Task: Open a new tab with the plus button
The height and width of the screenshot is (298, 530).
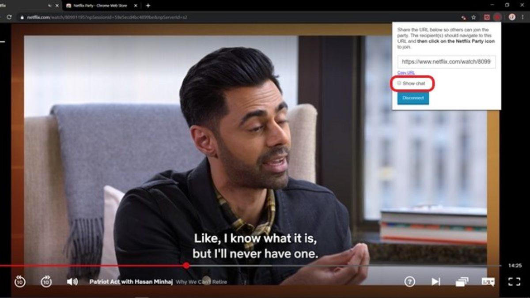Action: pyautogui.click(x=148, y=6)
